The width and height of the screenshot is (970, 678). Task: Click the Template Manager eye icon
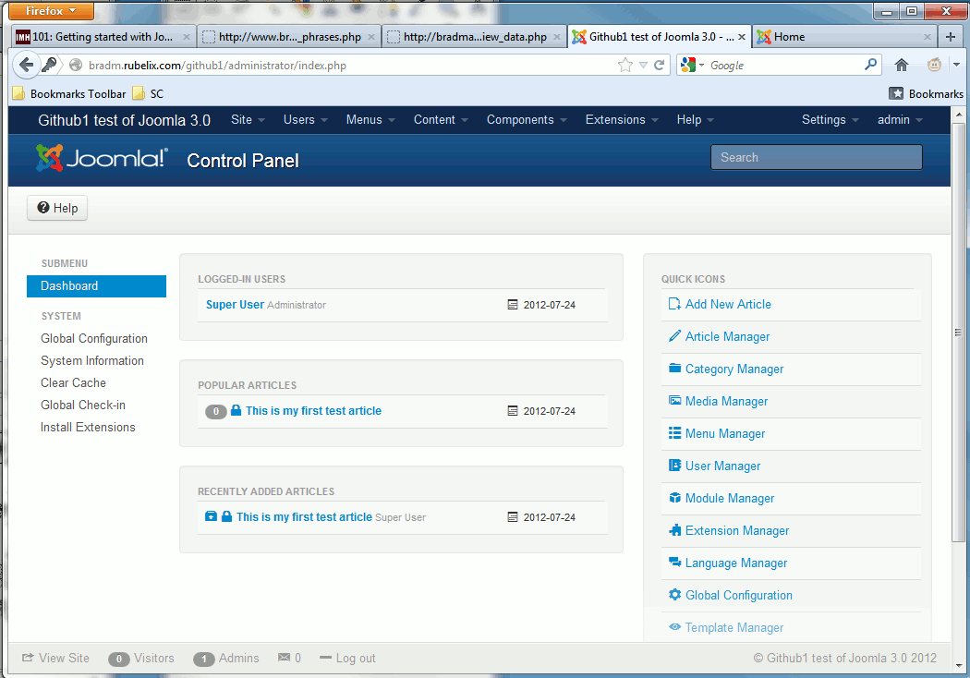pos(674,626)
